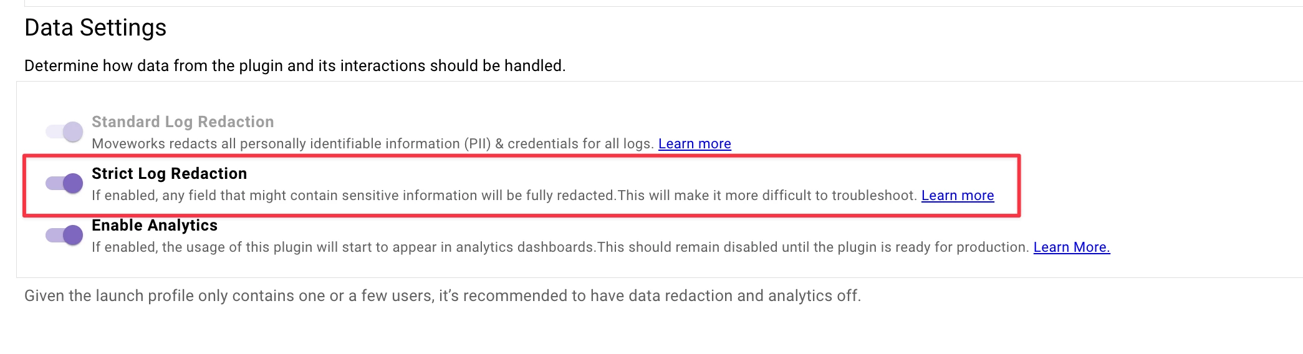This screenshot has height=354, width=1303.
Task: Click the launch profile recommendation note
Action: (x=443, y=296)
